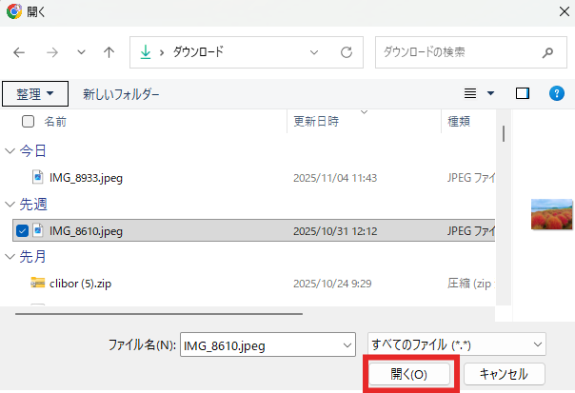Viewport: 575px width, 393px height.
Task: Open the 整理 menu
Action: [x=35, y=94]
